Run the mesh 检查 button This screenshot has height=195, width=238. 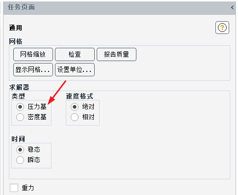[75, 54]
